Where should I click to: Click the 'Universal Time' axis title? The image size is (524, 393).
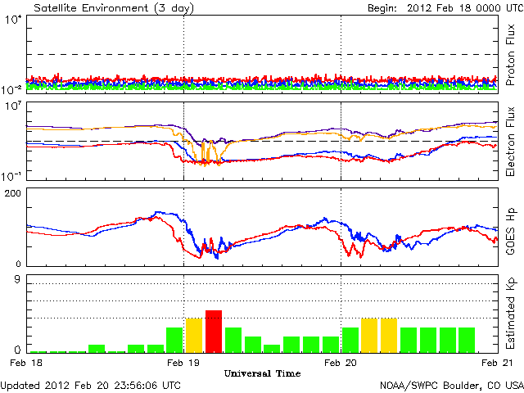point(262,373)
